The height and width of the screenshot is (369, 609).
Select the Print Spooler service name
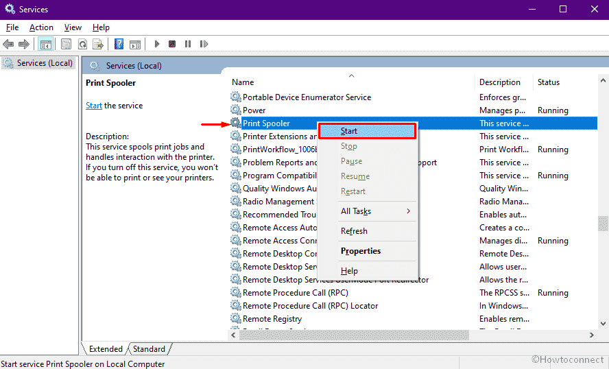pyautogui.click(x=266, y=123)
